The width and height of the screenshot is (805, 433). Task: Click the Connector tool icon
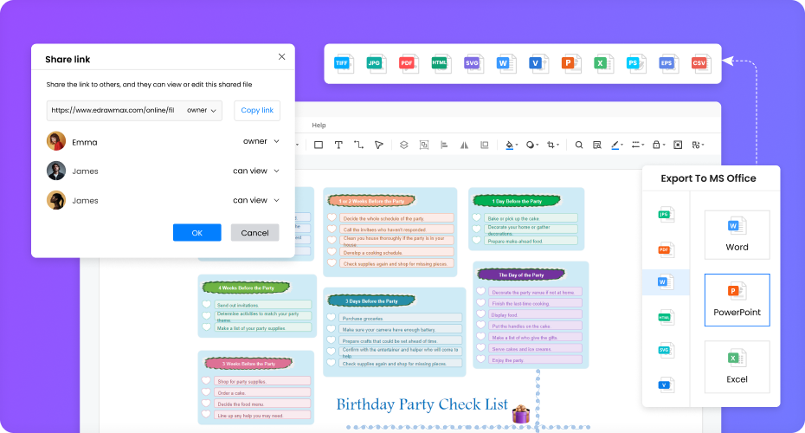pyautogui.click(x=358, y=145)
